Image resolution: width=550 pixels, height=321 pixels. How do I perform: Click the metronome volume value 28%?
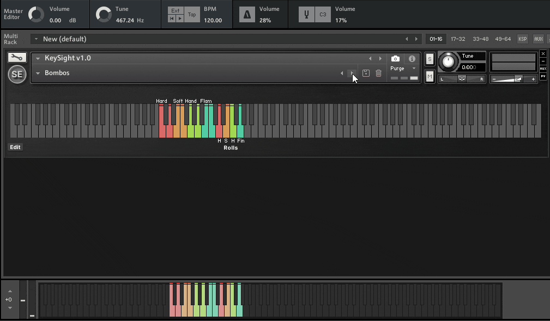[265, 20]
